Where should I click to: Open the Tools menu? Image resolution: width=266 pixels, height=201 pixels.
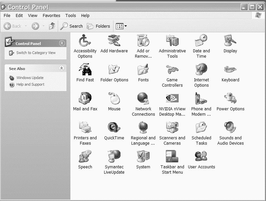[x=70, y=15]
